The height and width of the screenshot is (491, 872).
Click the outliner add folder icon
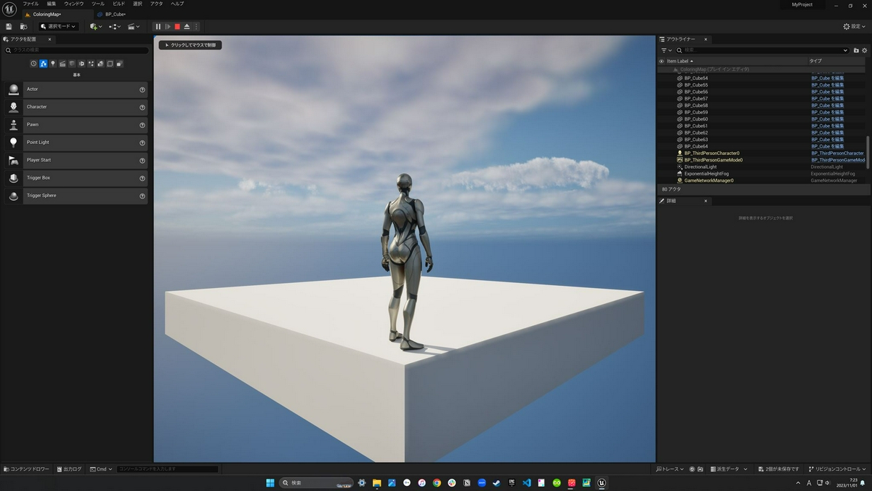856,50
